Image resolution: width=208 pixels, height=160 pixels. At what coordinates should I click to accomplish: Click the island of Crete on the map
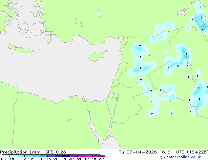point(21,49)
